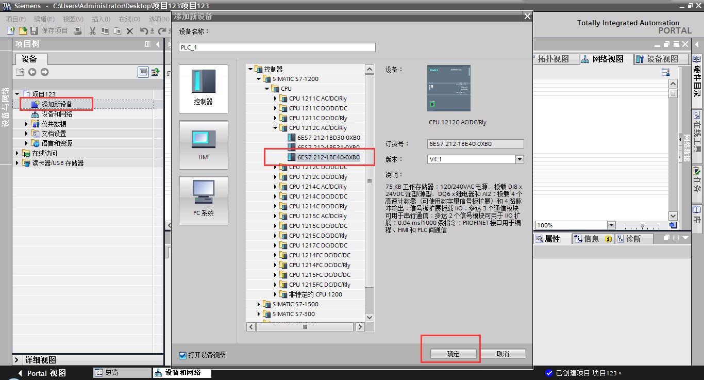Click the print icon in toolbar
The image size is (704, 380).
(78, 31)
